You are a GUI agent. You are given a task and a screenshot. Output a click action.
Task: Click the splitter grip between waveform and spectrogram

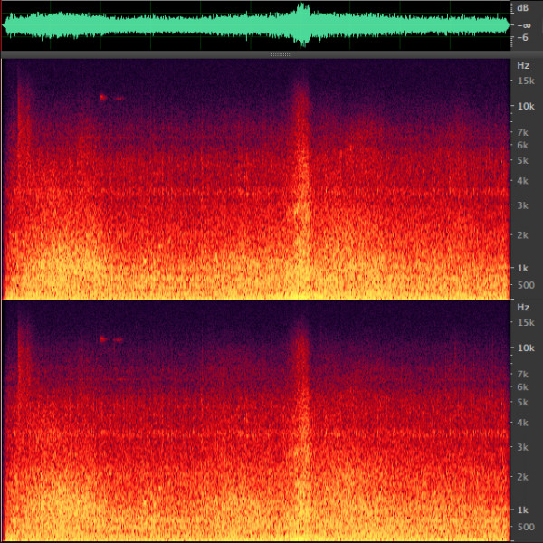[x=281, y=55]
